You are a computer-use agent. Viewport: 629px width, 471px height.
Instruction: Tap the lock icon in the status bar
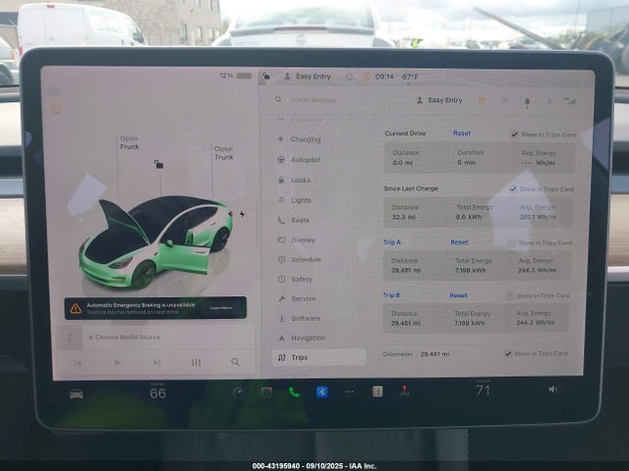point(266,76)
